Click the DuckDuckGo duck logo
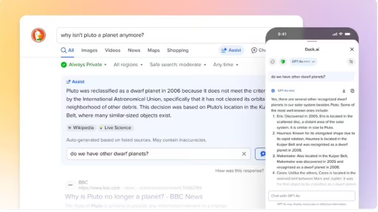 38,35
